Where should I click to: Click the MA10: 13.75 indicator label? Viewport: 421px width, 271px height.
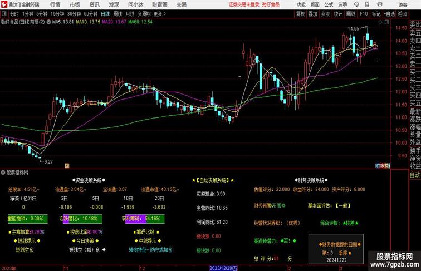88,22
